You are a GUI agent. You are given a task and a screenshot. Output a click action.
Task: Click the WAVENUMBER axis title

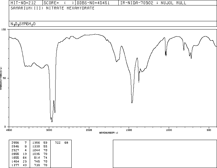pos(109,133)
